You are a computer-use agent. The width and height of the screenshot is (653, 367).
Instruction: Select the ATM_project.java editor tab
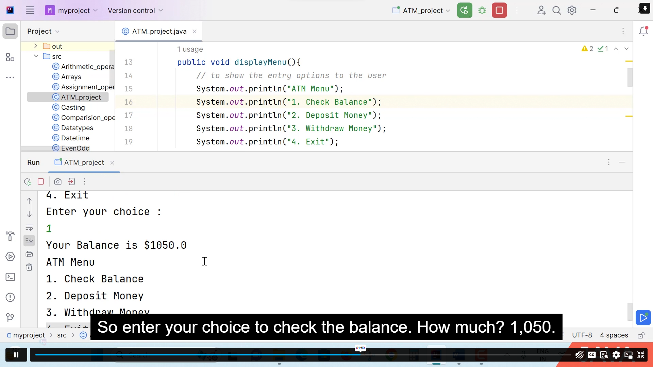click(x=160, y=31)
